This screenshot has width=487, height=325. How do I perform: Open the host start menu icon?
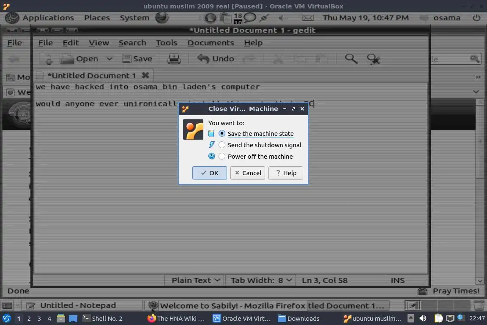tap(6, 318)
